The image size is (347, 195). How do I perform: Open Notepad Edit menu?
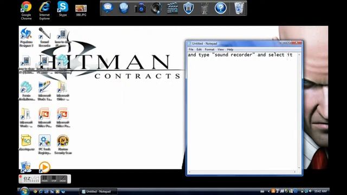pyautogui.click(x=199, y=49)
